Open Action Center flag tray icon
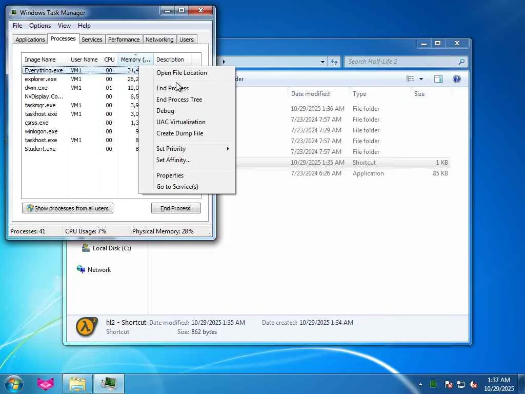Screen dimensions: 525x394 click(448, 384)
